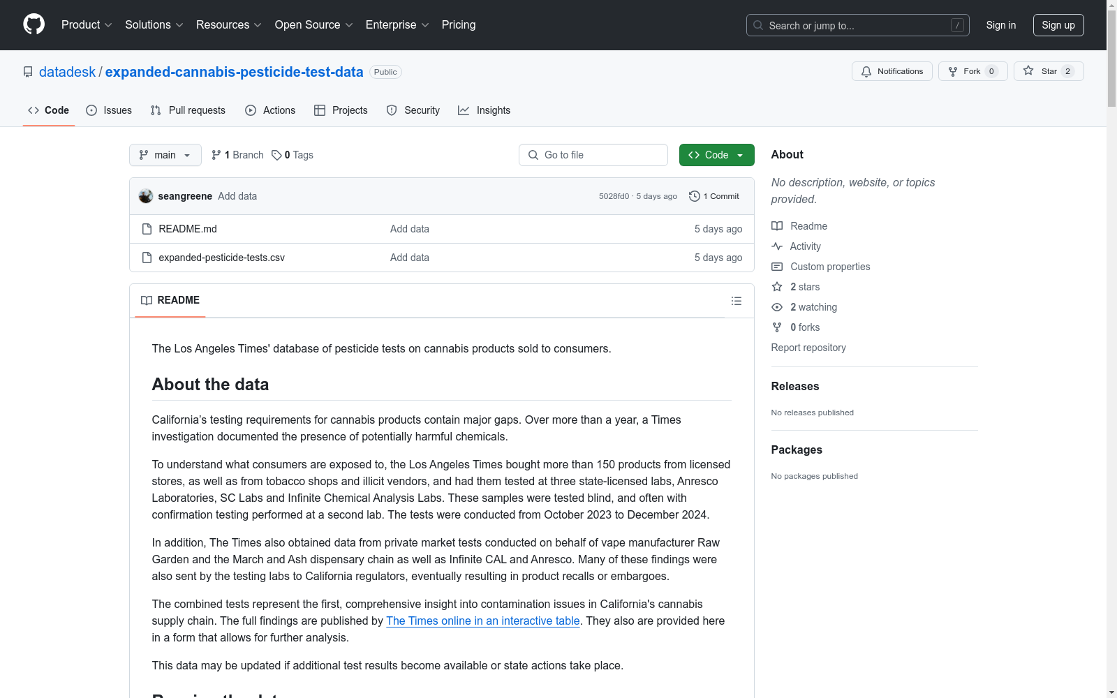Expand the Resources menu
Image resolution: width=1117 pixels, height=698 pixels.
point(228,25)
